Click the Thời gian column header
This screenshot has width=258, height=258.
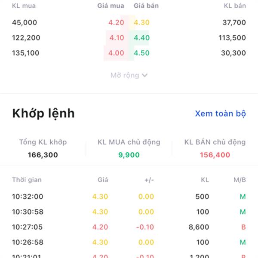coord(27,180)
